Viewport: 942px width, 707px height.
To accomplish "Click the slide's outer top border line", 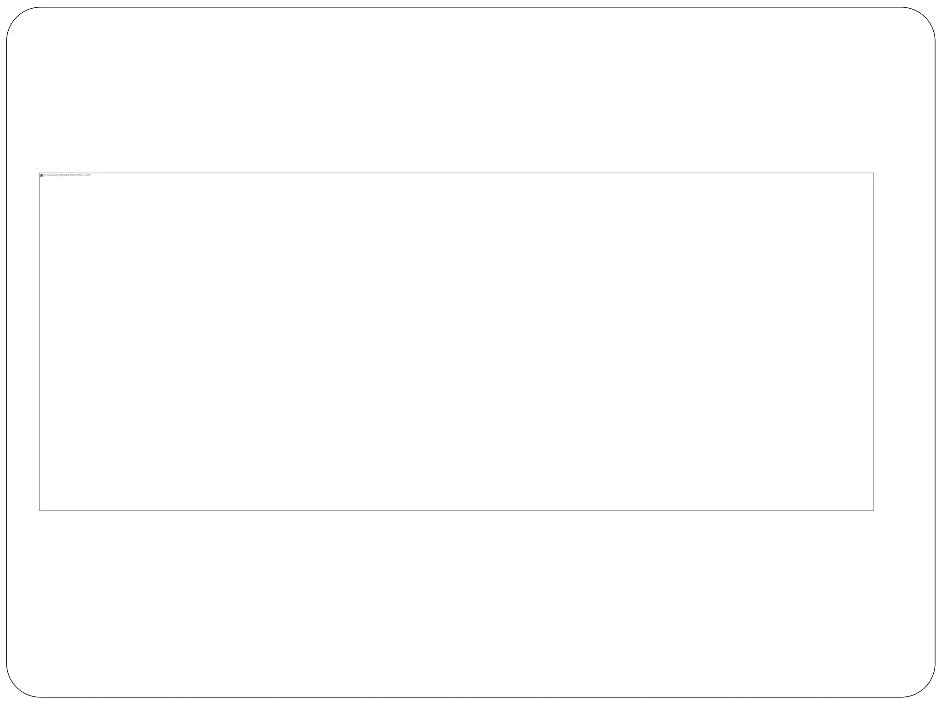I will click(x=471, y=7).
